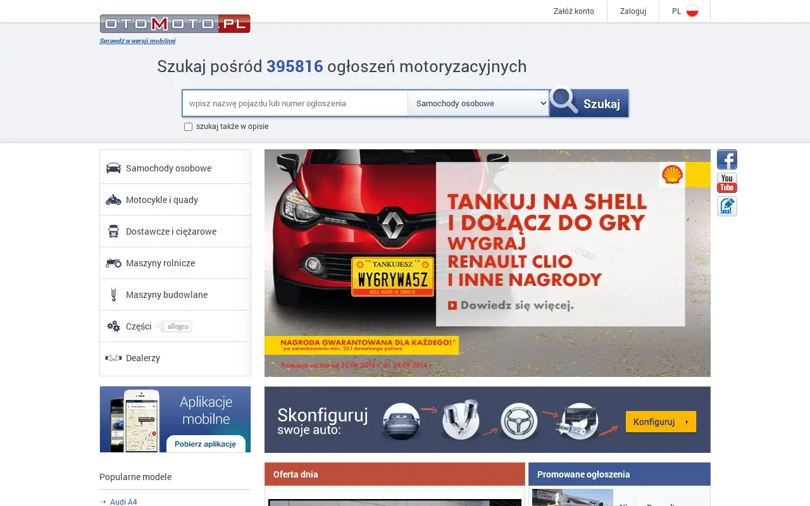Click the magnifying glass search icon
This screenshot has width=810, height=506.
563,100
